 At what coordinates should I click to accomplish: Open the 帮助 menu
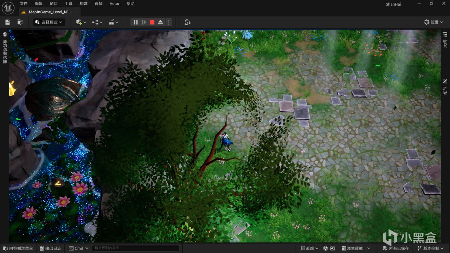coord(130,4)
